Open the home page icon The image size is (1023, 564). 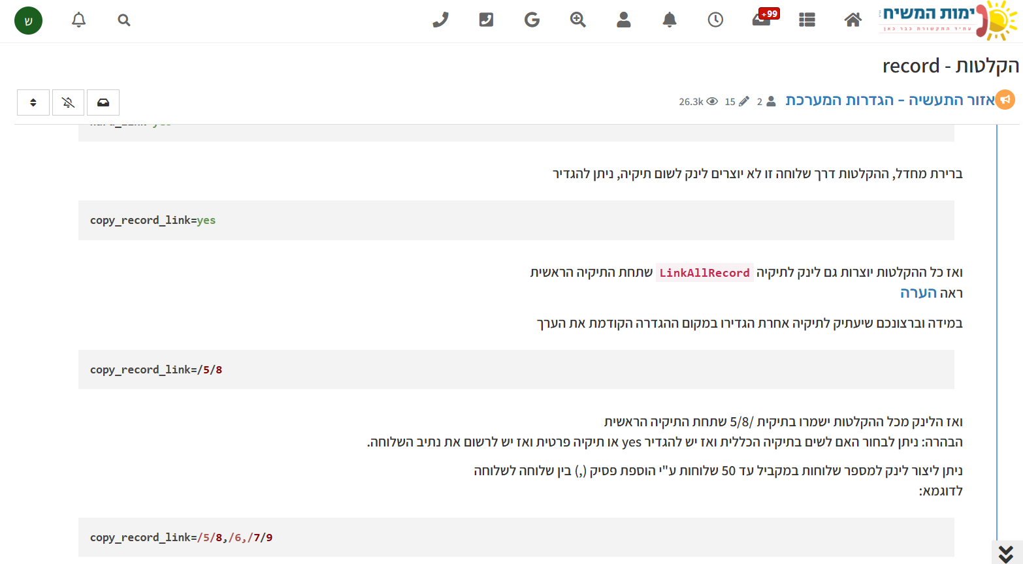coord(852,20)
